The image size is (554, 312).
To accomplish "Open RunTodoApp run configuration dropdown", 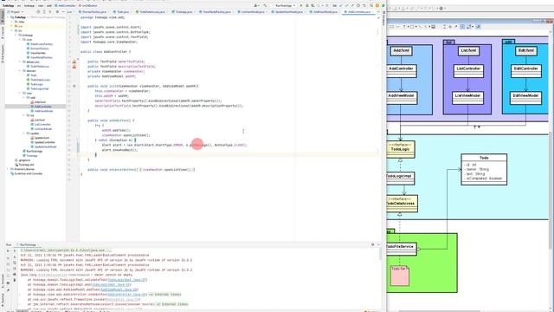I will (x=285, y=6).
